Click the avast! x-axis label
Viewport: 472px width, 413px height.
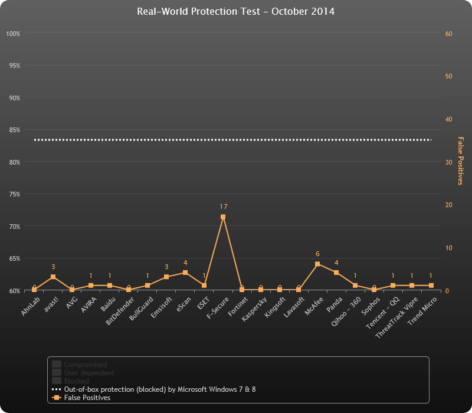pyautogui.click(x=51, y=304)
